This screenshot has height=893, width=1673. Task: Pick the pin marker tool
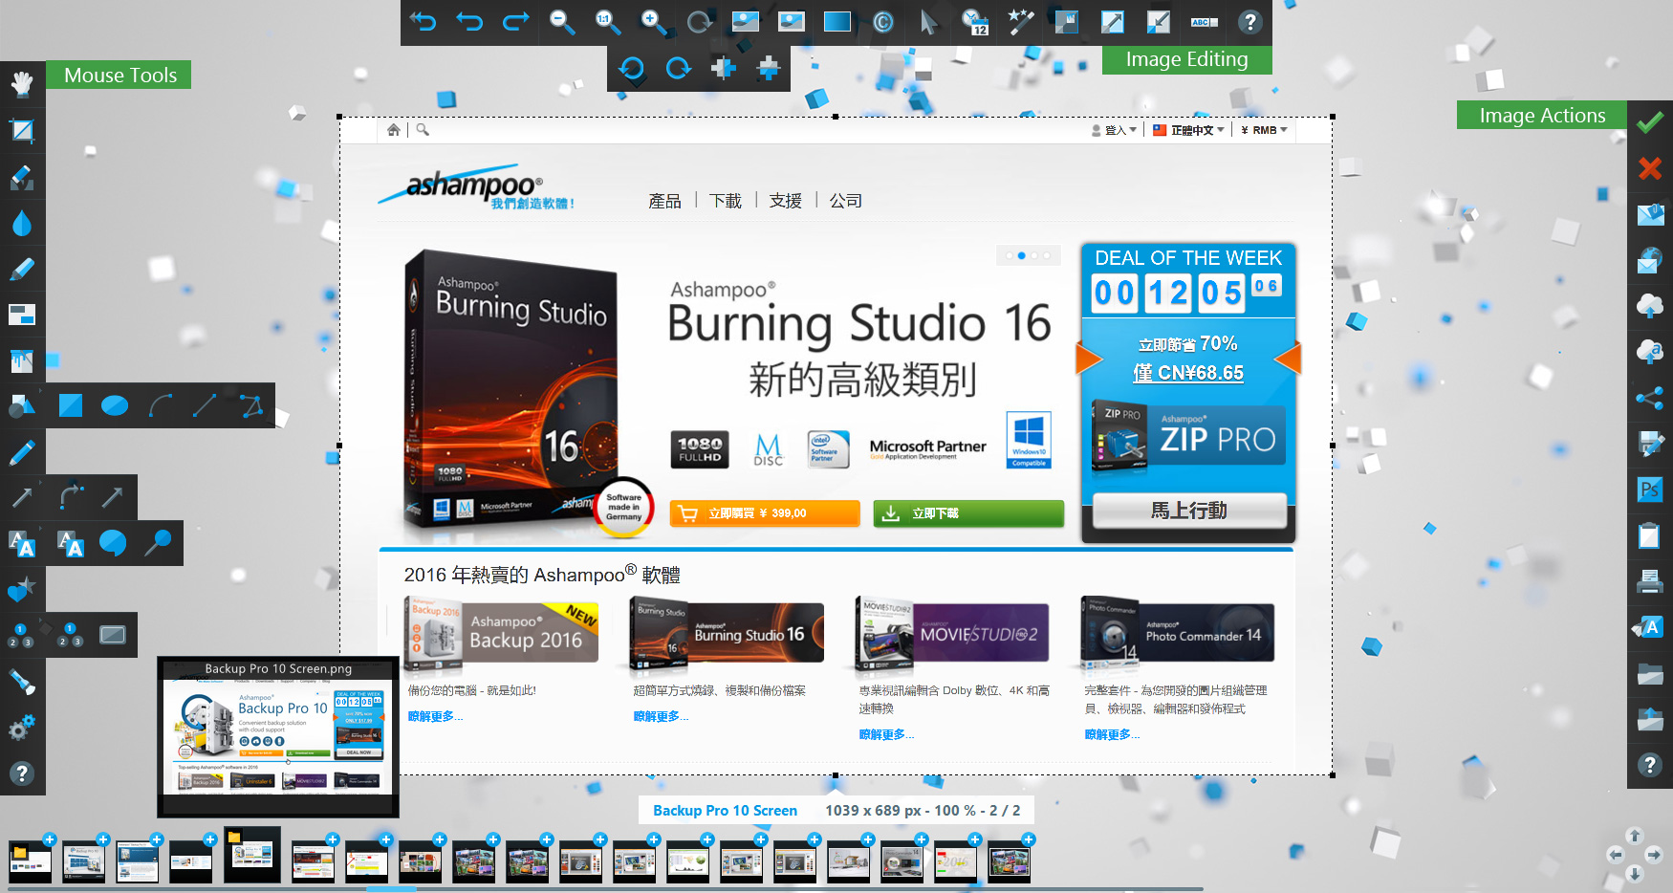click(159, 543)
